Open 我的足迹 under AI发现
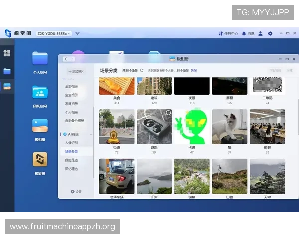Image resolution: width=299 pixels, height=239 pixels. click(x=71, y=160)
